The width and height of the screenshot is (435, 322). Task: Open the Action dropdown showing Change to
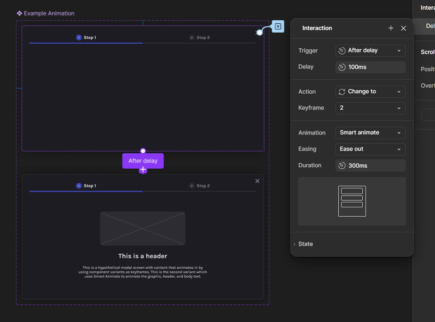point(370,91)
